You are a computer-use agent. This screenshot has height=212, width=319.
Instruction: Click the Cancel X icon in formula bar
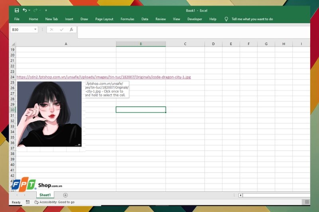(51, 29)
